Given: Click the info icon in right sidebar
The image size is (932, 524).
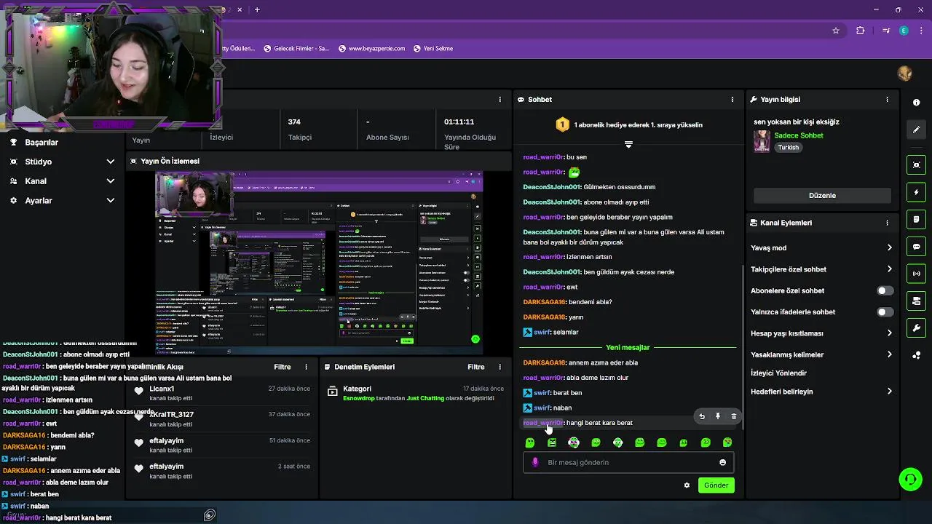Looking at the screenshot, I should click(x=917, y=103).
